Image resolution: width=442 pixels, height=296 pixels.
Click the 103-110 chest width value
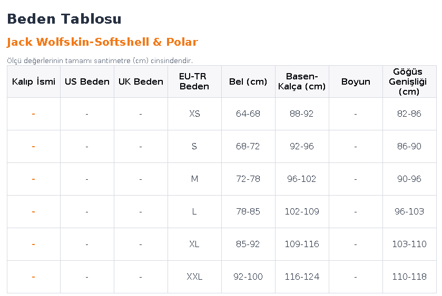pyautogui.click(x=409, y=244)
